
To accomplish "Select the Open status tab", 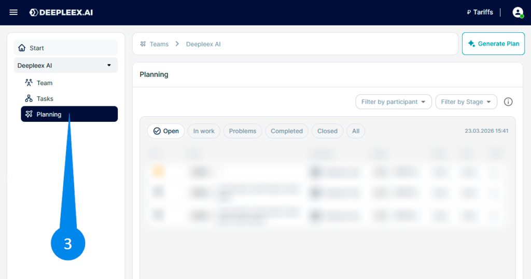I will click(166, 131).
